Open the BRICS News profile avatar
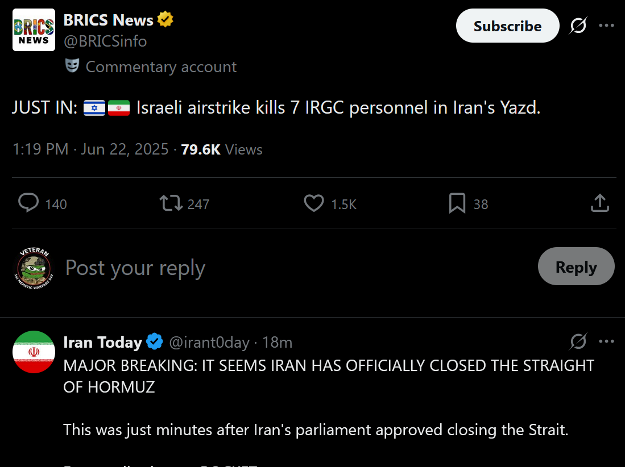The width and height of the screenshot is (625, 467). tap(34, 30)
